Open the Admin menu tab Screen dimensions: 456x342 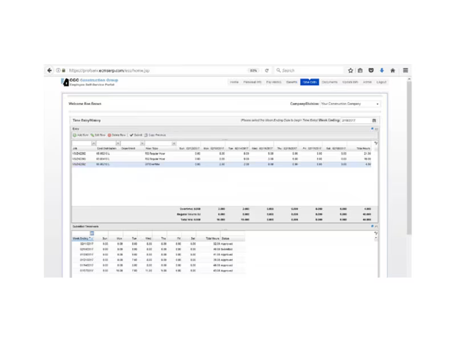point(367,82)
